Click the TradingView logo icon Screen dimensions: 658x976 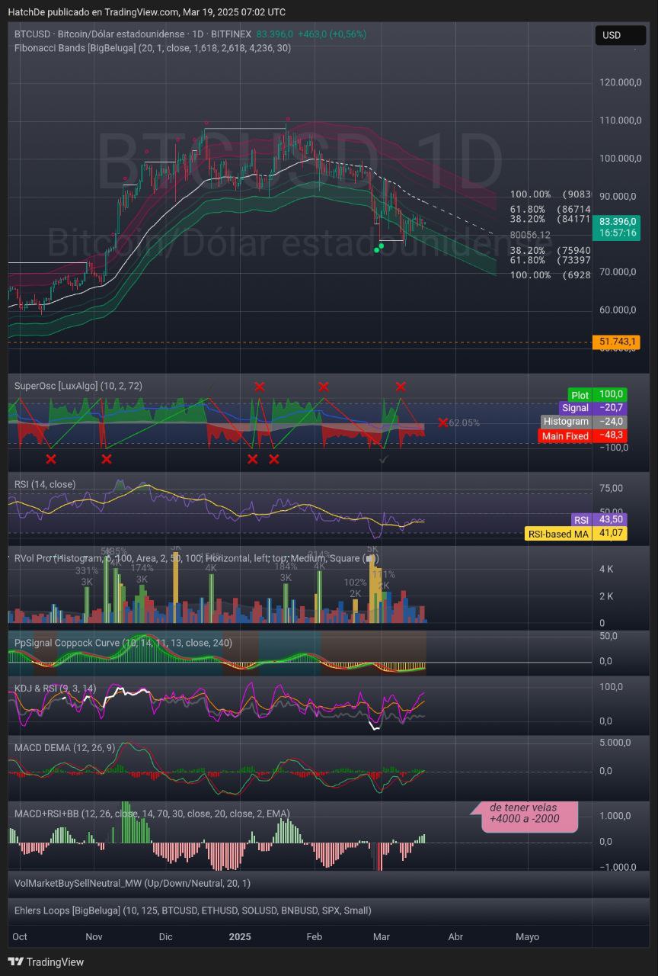pyautogui.click(x=14, y=962)
